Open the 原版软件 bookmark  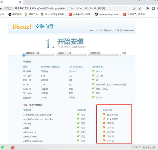coord(31,14)
